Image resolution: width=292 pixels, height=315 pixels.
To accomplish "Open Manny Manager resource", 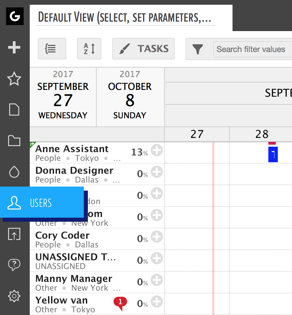I will click(74, 279).
